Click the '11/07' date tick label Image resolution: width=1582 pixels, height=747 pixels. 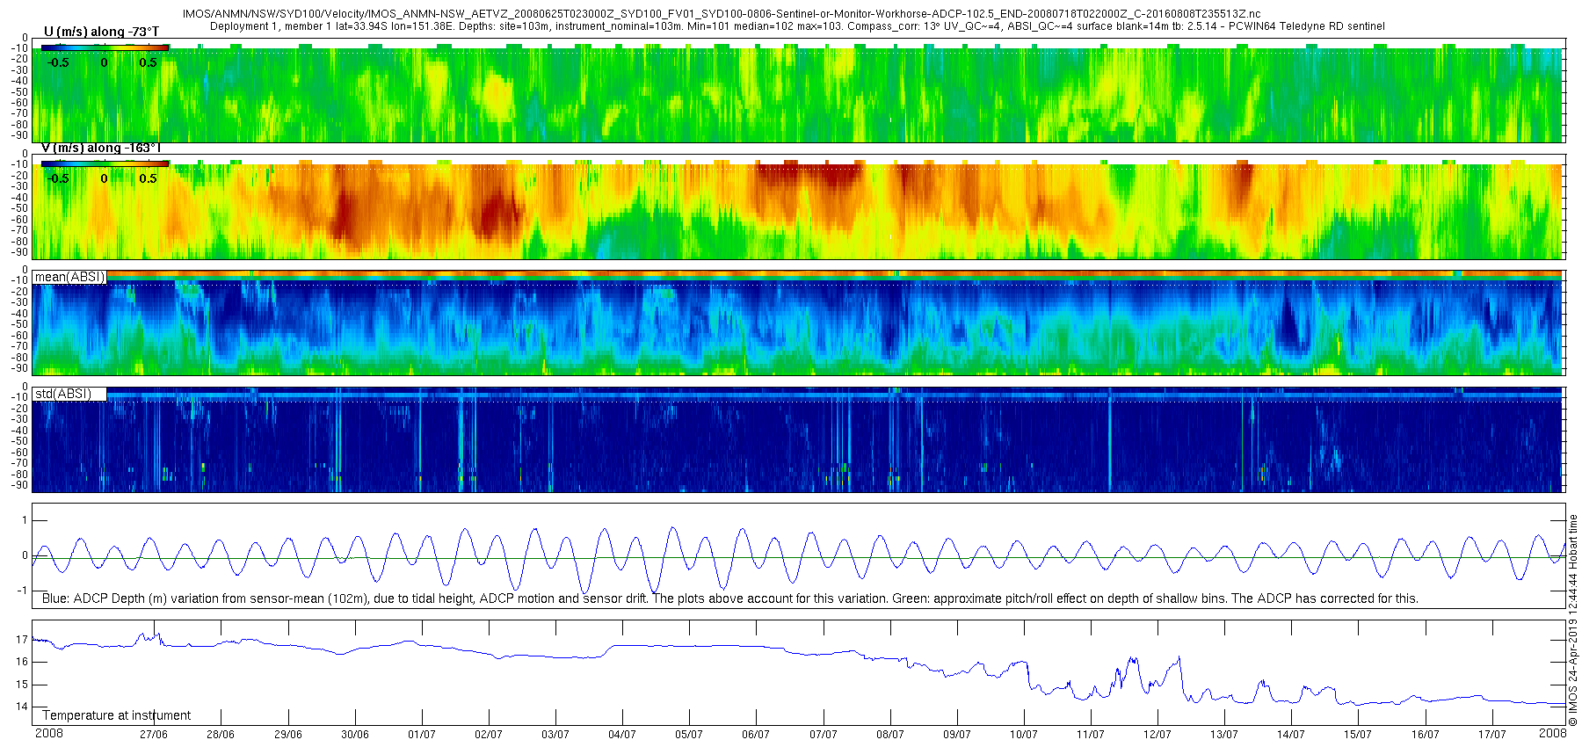tap(1091, 735)
